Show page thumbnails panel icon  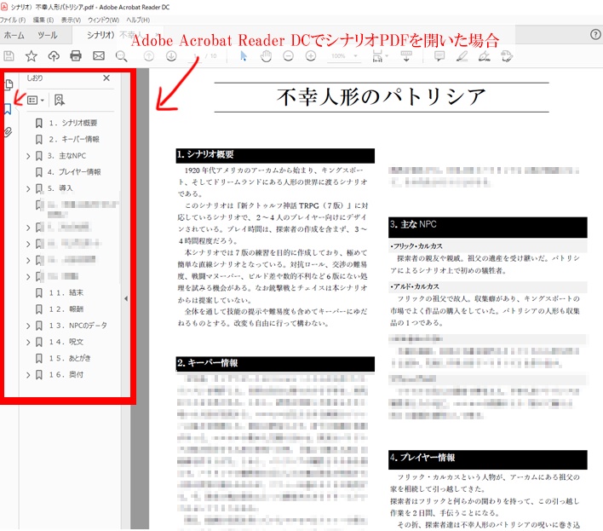[9, 84]
